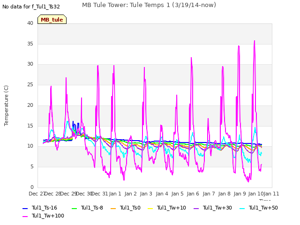Click the 'No data for f_Tul1_Ts32' message
The width and height of the screenshot is (300, 225).
tap(31, 7)
